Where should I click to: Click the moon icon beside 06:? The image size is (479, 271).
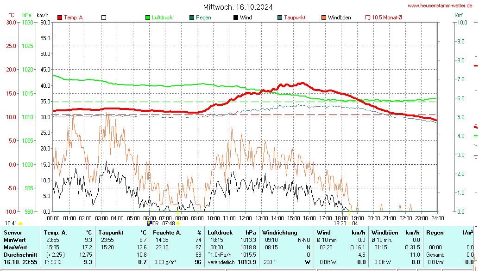149,223
